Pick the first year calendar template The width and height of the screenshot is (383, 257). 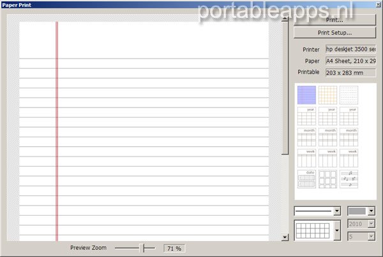click(306, 116)
